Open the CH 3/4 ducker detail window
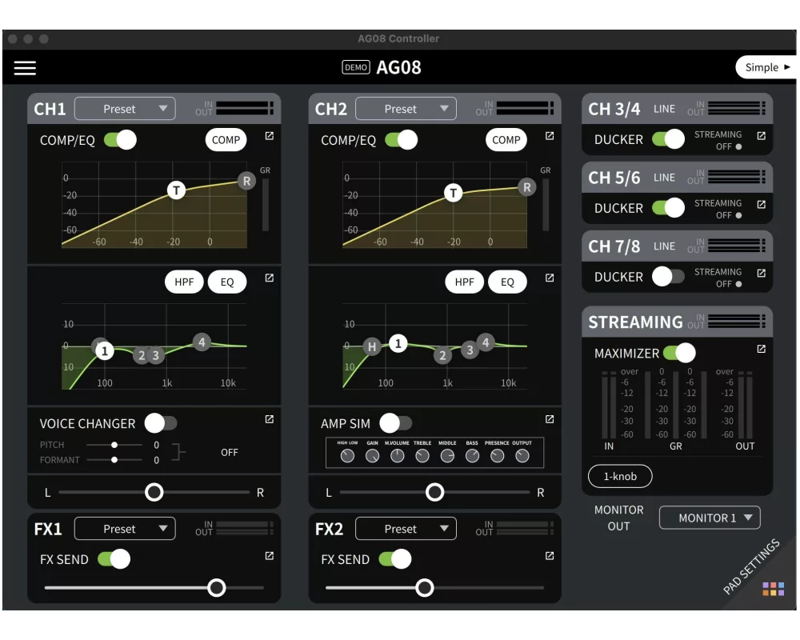The width and height of the screenshot is (800, 640). tap(761, 136)
